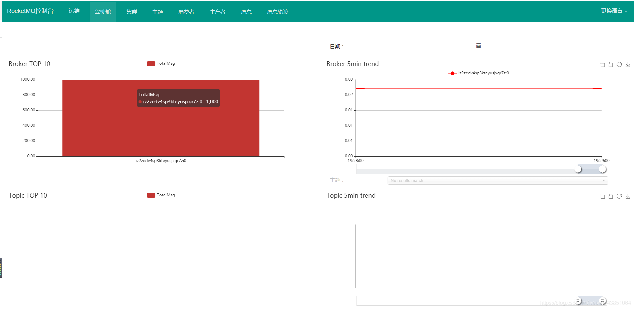Viewport: 634px width, 309px height.
Task: Click the RocketMQ控制台 brand link
Action: point(30,11)
